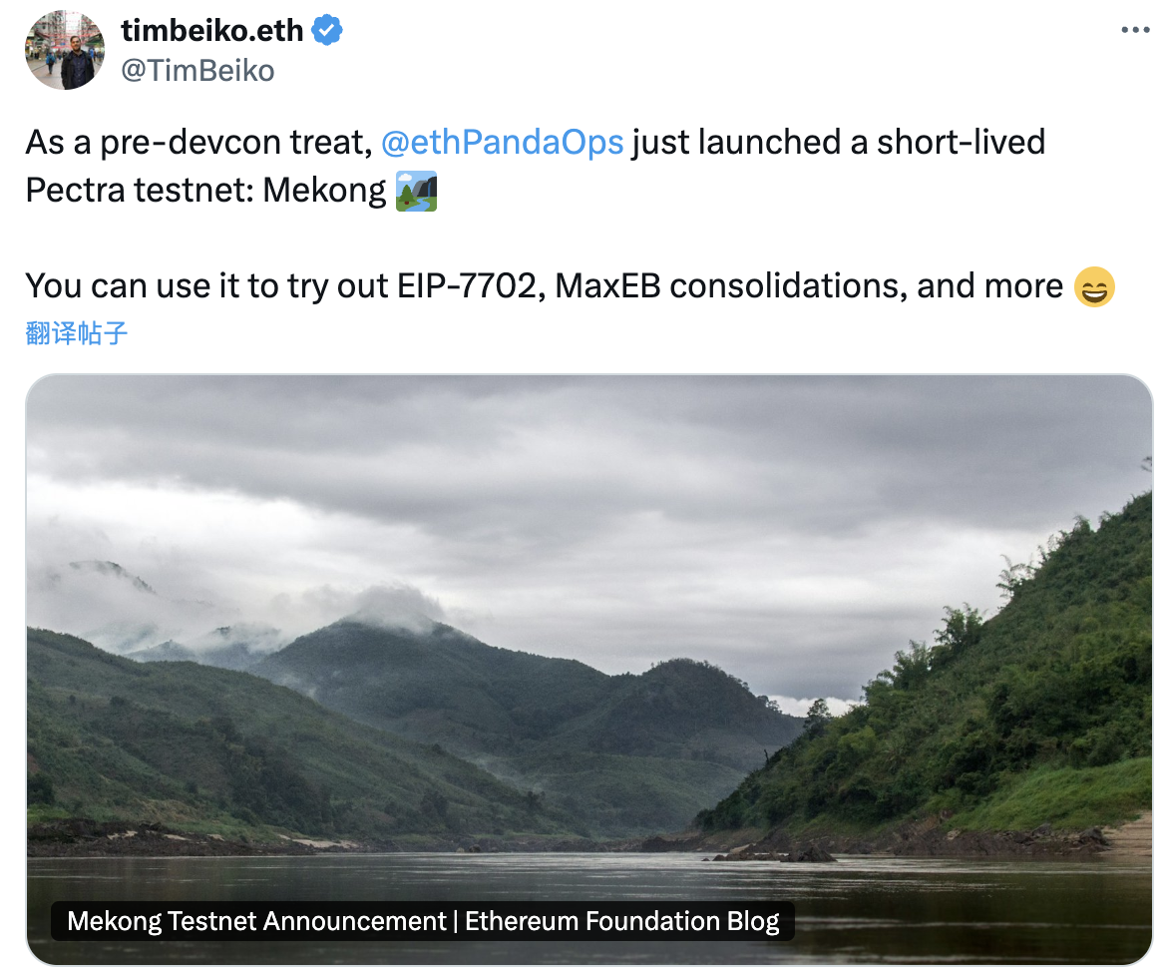
Task: Click the word "Mekong" in the tweet
Action: [x=324, y=191]
